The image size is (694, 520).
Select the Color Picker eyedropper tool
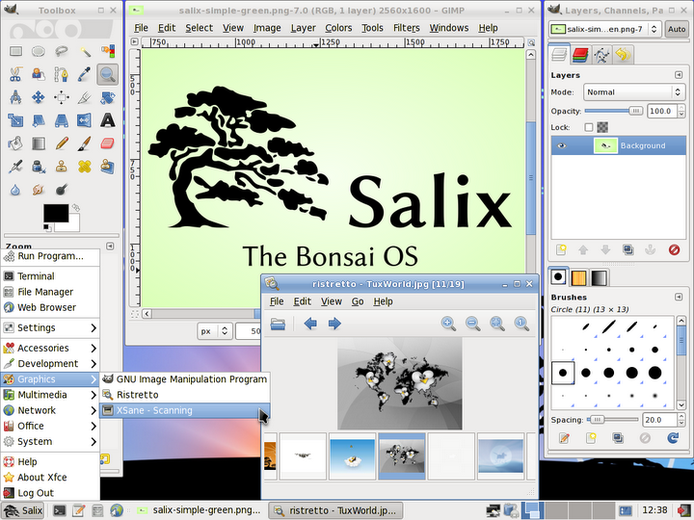pyautogui.click(x=85, y=74)
